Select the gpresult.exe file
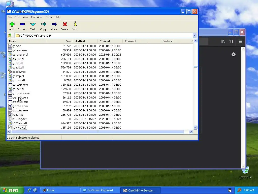 [x=20, y=84]
